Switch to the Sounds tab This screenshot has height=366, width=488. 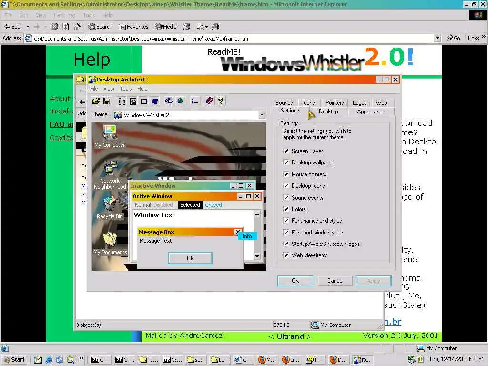pos(284,103)
